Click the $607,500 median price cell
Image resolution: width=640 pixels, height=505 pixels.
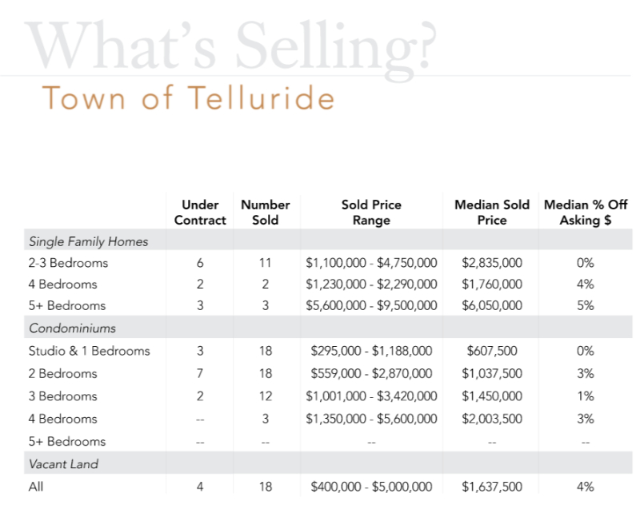(x=492, y=351)
